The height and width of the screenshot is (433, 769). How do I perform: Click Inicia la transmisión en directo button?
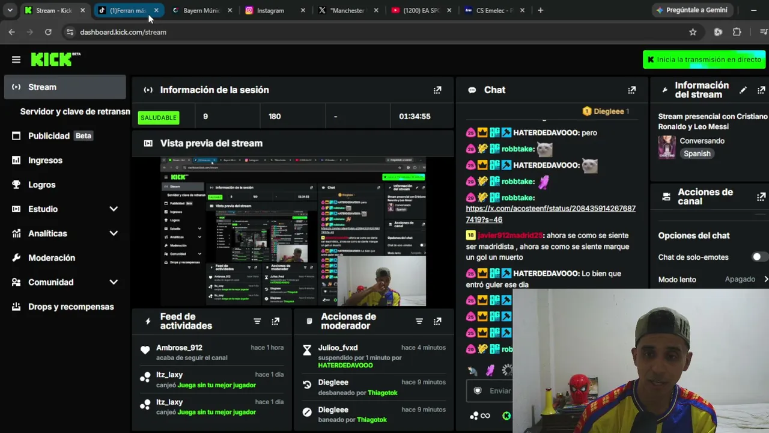pos(704,60)
